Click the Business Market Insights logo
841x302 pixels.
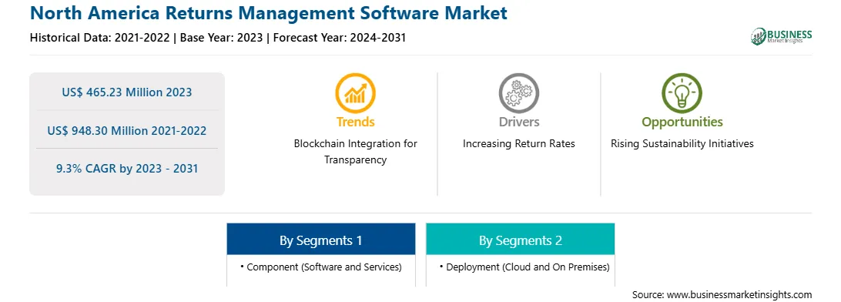pos(781,36)
